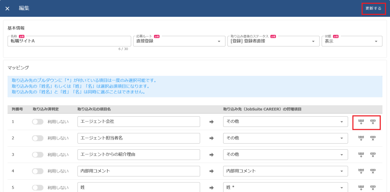This screenshot has width=390, height=192.
Task: Toggle 取り込み済判定 switch for row 1
Action: point(38,122)
